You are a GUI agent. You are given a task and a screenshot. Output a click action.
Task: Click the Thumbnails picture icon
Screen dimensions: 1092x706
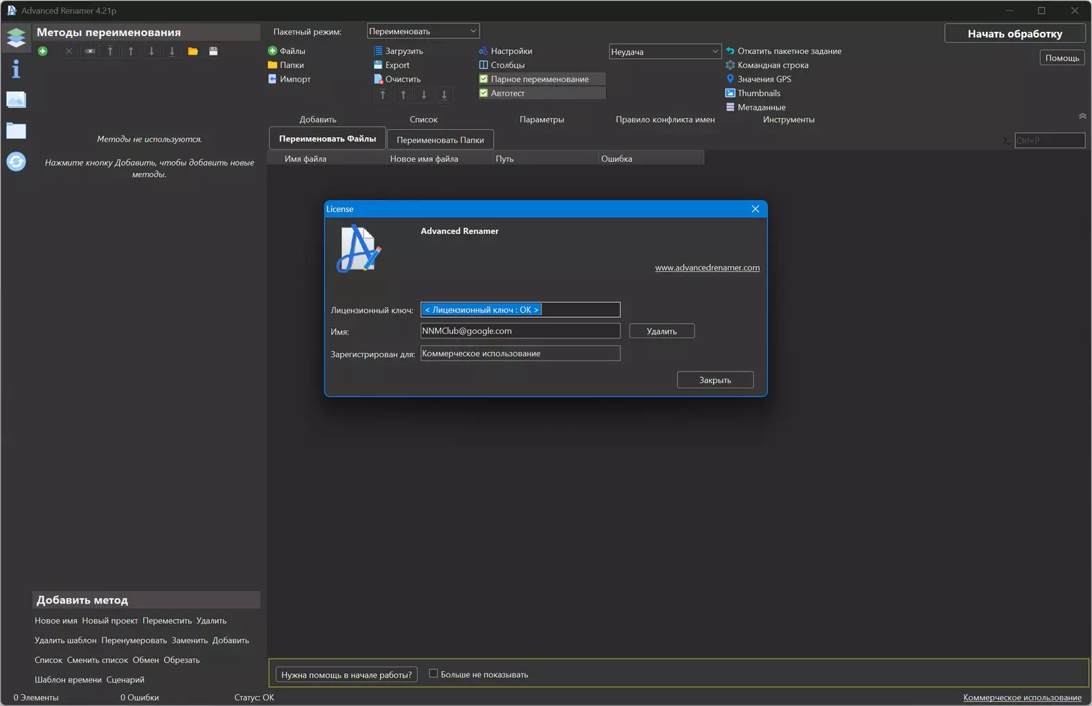pos(730,93)
